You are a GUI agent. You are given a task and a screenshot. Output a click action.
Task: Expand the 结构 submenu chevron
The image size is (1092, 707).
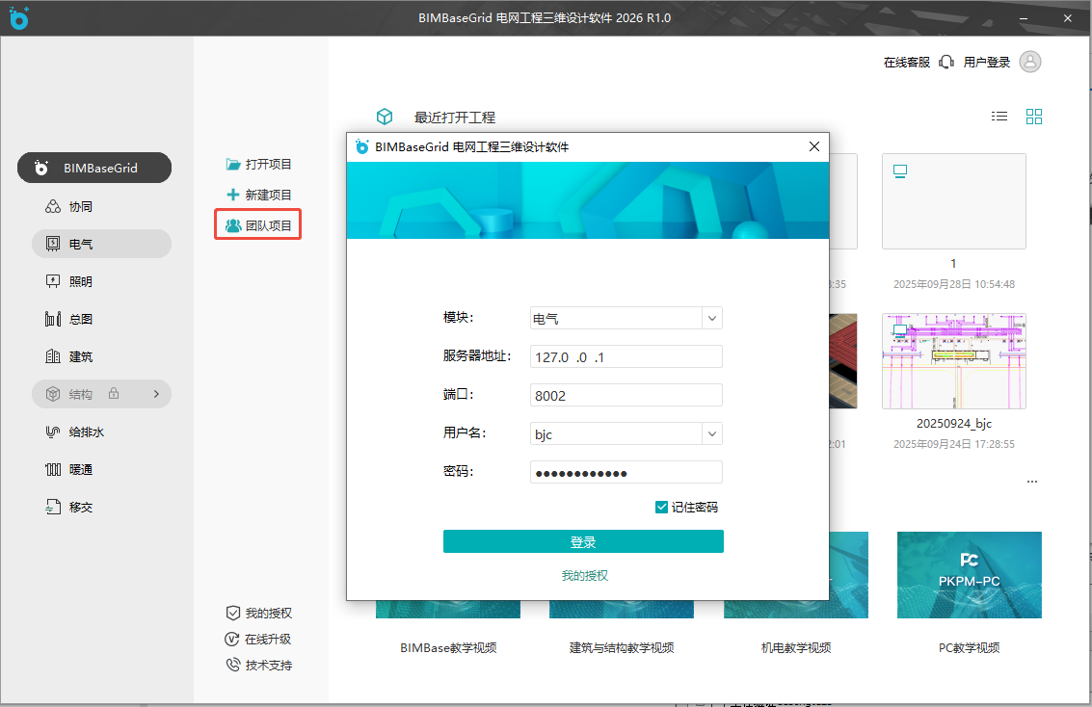[156, 394]
